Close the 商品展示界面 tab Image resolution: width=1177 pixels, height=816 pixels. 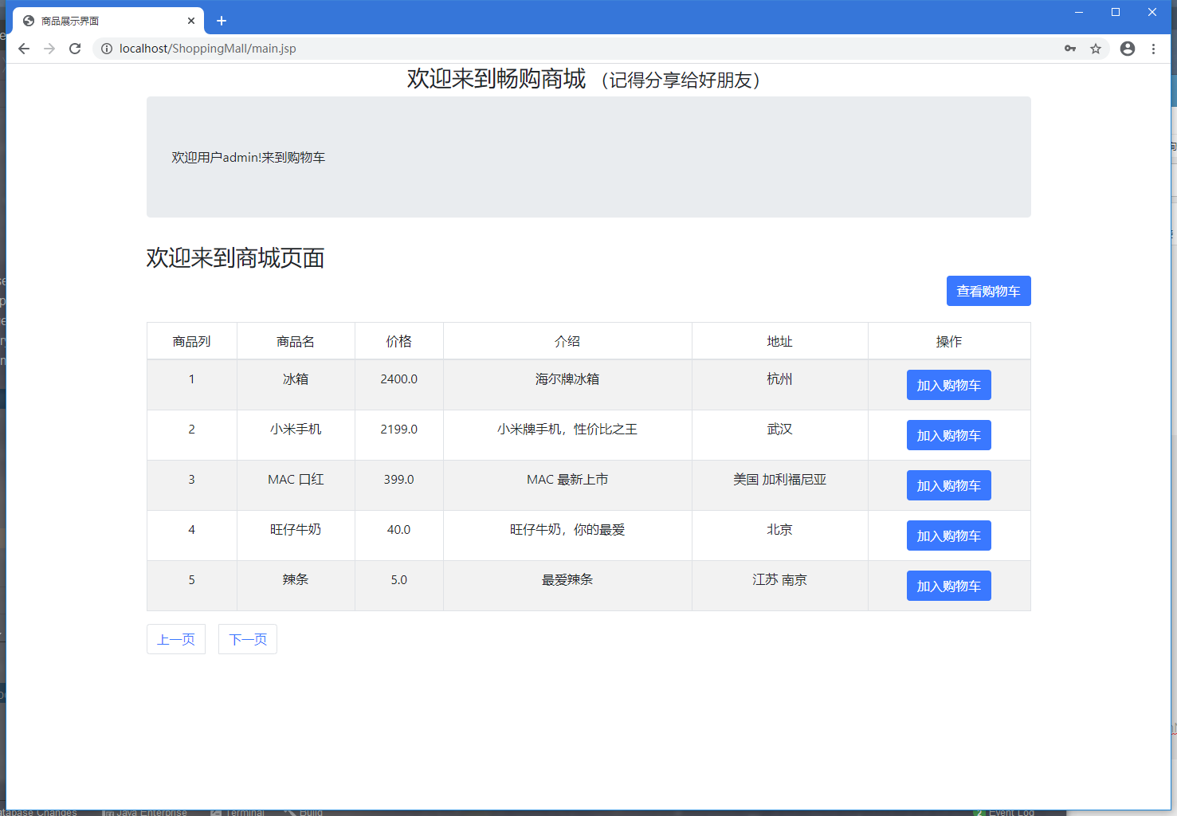tap(191, 21)
